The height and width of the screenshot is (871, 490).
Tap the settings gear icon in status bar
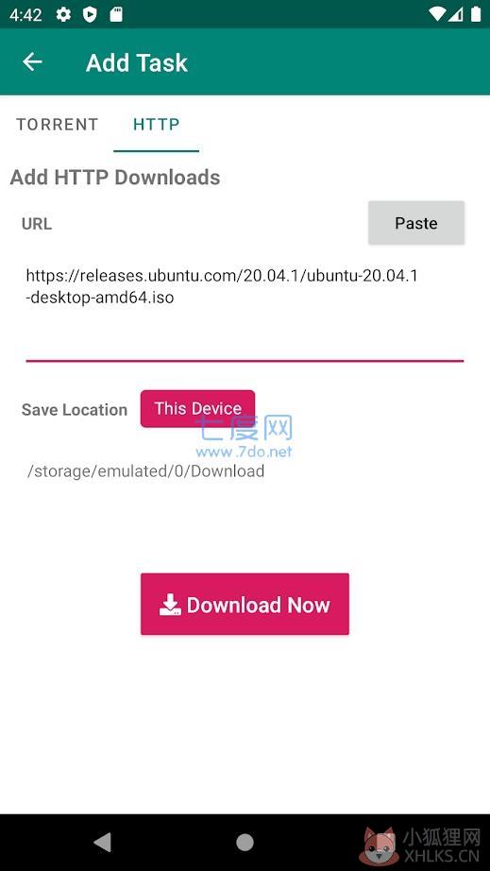pos(64,14)
